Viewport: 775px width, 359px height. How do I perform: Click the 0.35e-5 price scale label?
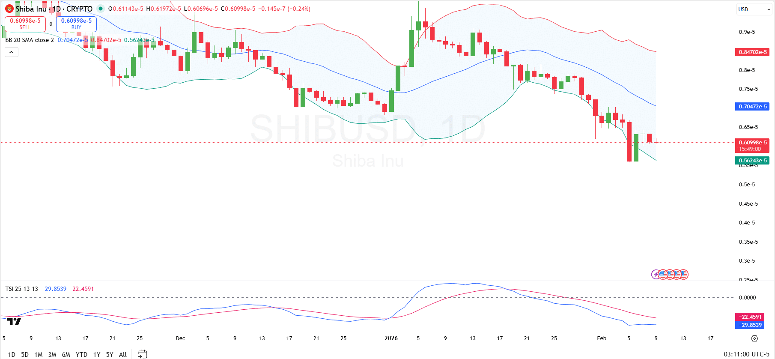point(748,242)
